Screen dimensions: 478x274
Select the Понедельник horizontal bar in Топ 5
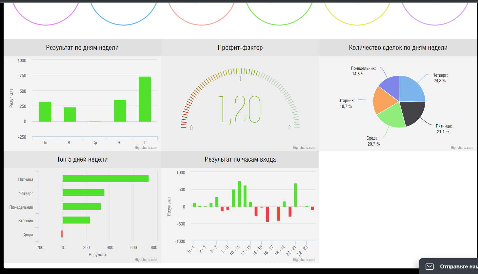coord(82,206)
